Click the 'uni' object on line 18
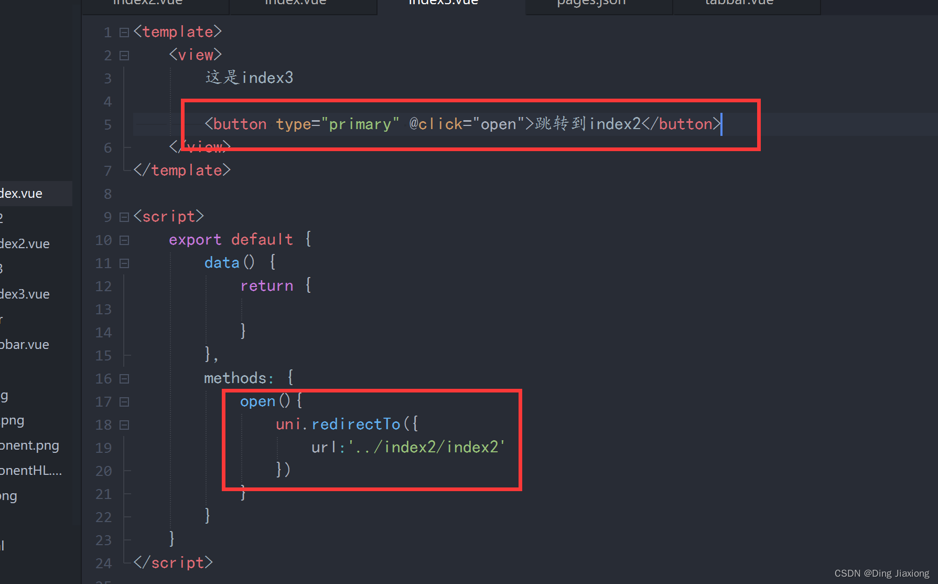 tap(288, 424)
